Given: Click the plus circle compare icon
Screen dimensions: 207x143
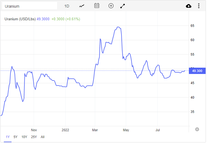Looking at the screenshot, I should 111,6.
